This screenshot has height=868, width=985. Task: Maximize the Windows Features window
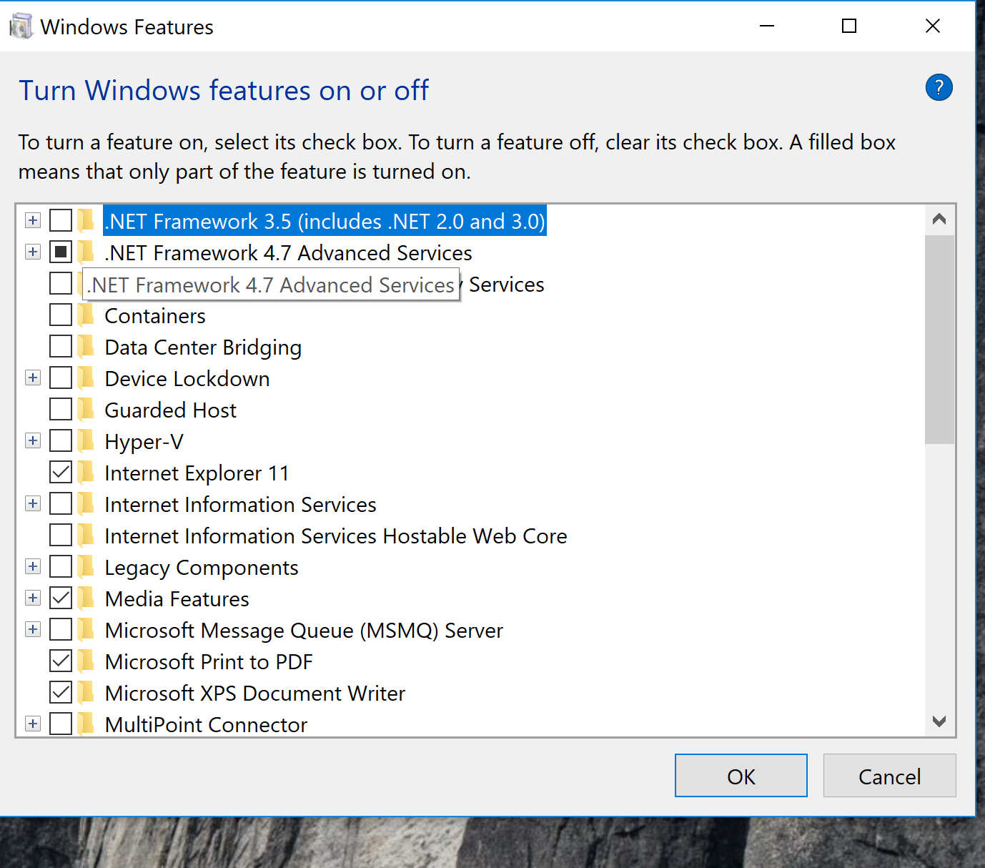[849, 26]
